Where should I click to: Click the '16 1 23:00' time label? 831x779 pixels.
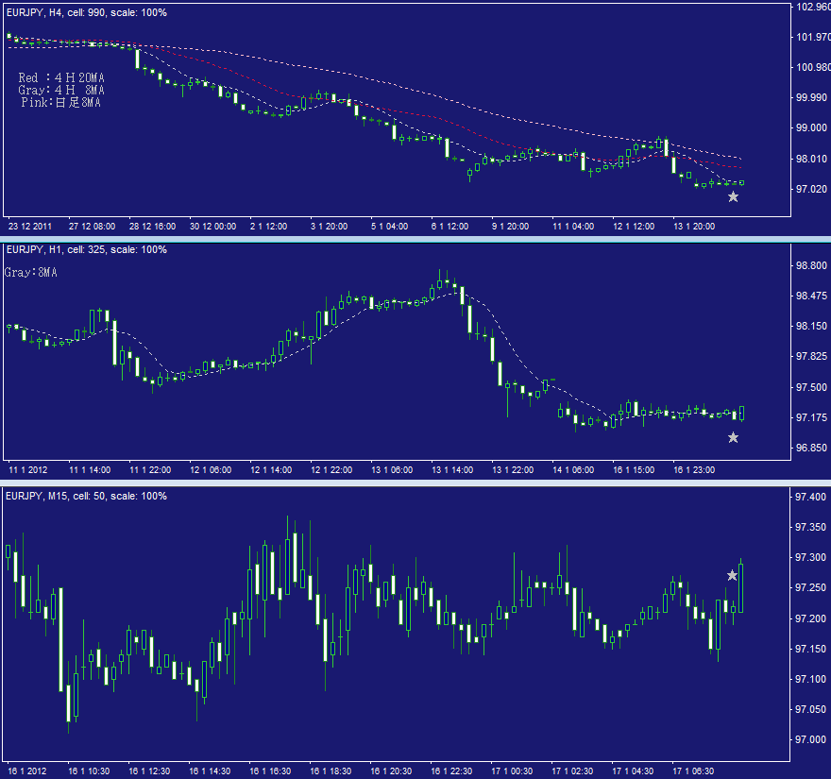[694, 470]
